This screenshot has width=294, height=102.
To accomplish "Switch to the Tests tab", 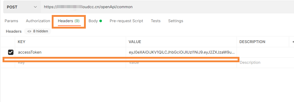I will tap(156, 21).
